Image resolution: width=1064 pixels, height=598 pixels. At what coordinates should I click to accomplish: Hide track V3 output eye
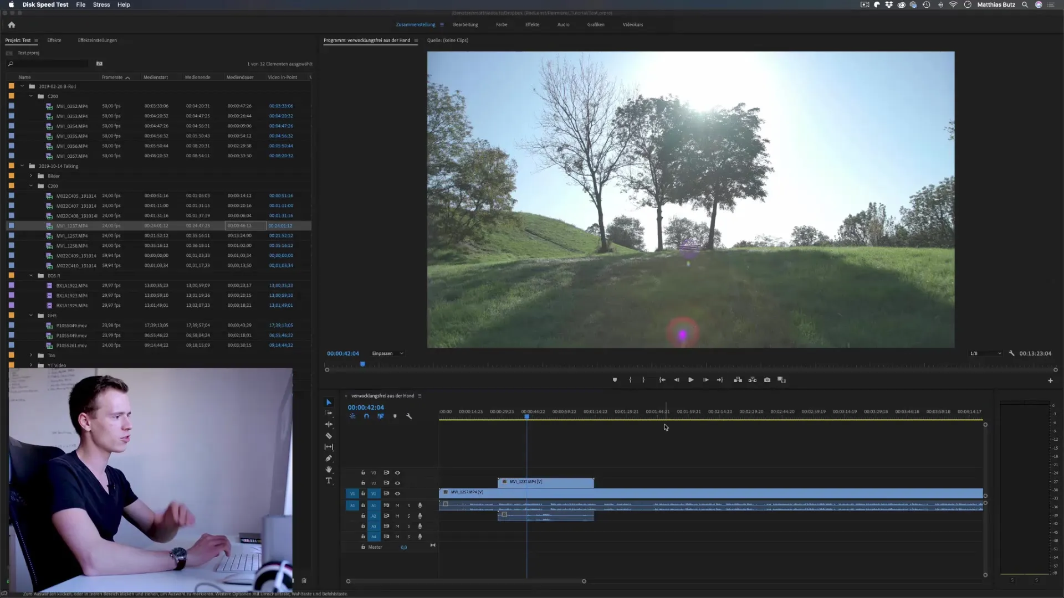coord(397,473)
